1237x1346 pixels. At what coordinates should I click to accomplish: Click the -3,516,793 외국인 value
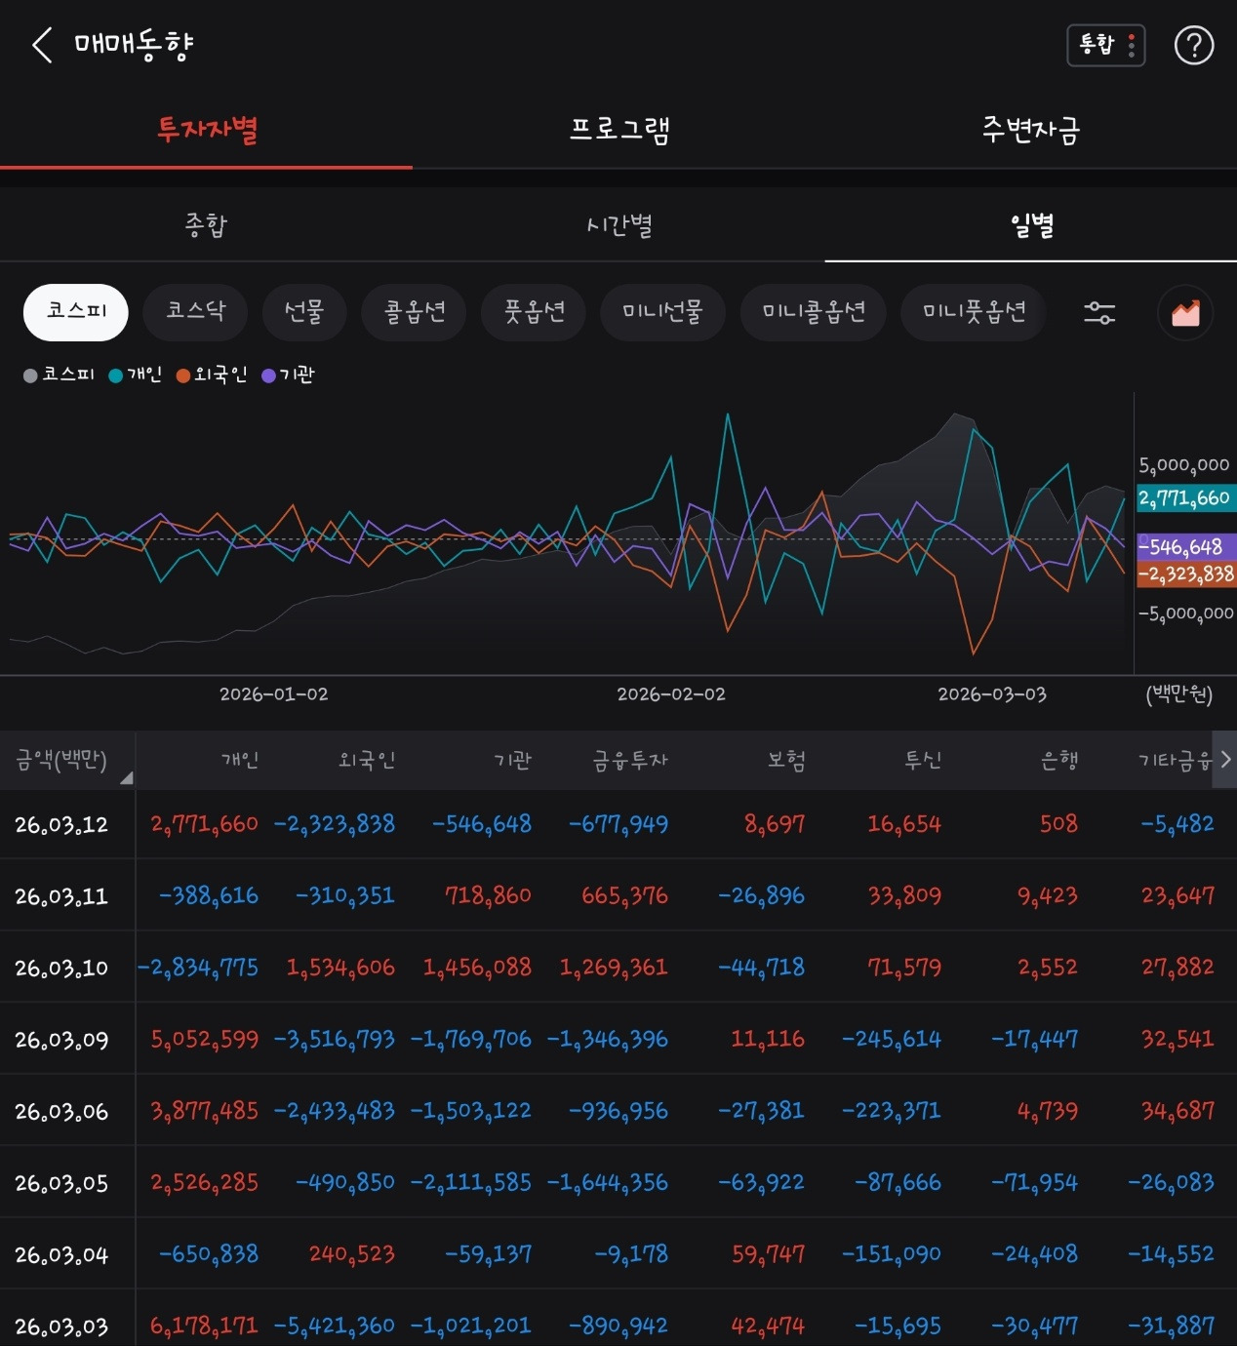click(335, 1040)
